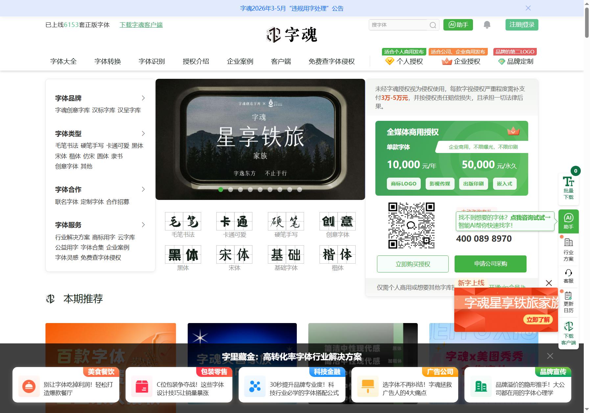Click 立即了解 on the popup ad
The width and height of the screenshot is (590, 413).
pos(538,320)
